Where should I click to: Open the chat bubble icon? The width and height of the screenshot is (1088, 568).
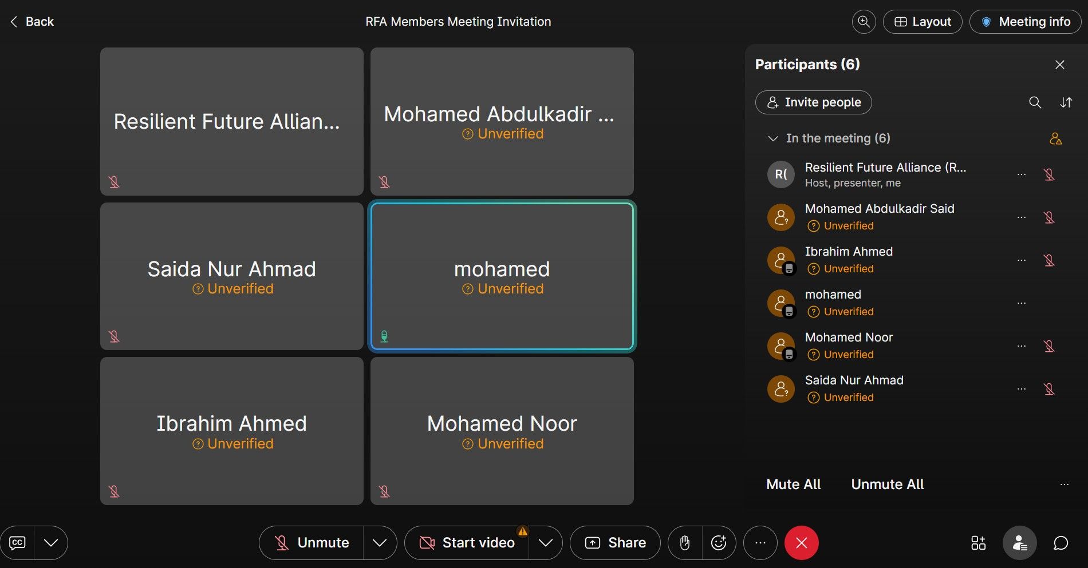coord(1061,543)
